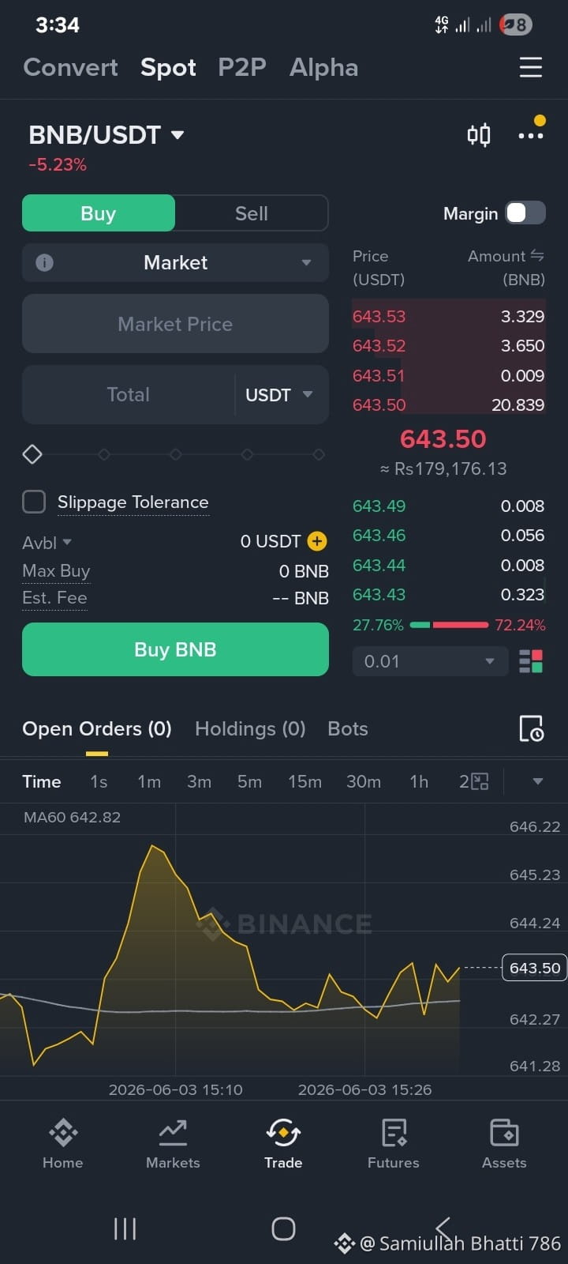The image size is (568, 1264).
Task: Open Trade in bottom navigation
Action: 283,1143
